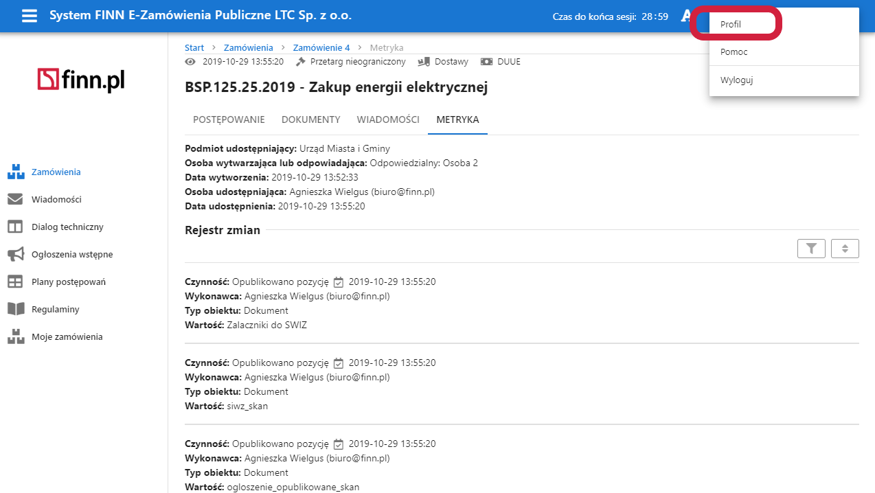Click the finn.pl logo
This screenshot has width=875, height=493.
81,80
